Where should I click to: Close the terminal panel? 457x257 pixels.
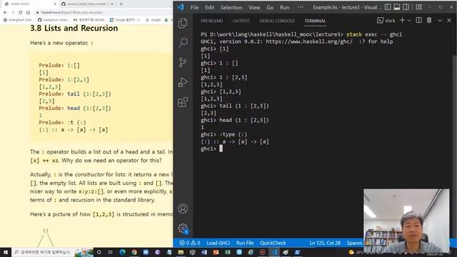pos(449,21)
